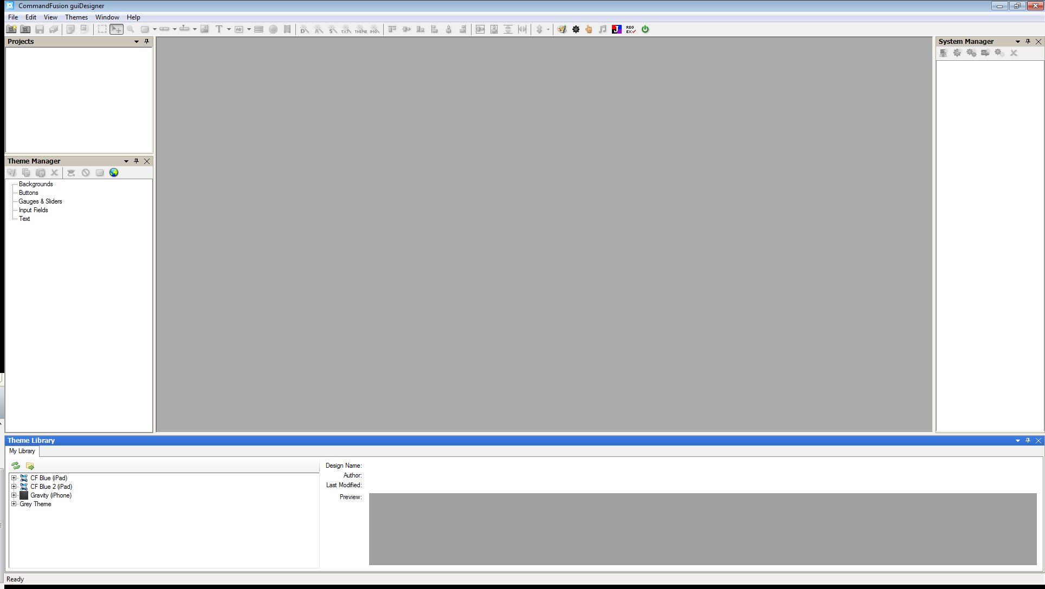Pin the Theme Library panel
This screenshot has width=1045, height=589.
point(1028,440)
